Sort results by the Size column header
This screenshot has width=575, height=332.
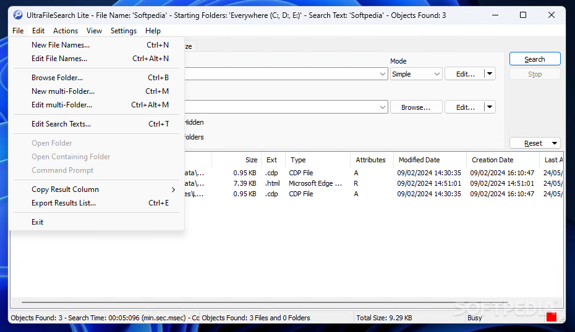(237, 160)
